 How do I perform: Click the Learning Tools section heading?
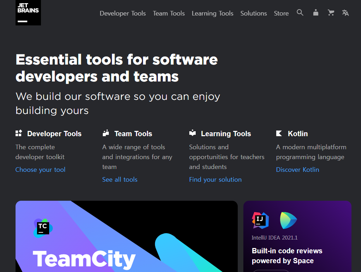(x=226, y=134)
